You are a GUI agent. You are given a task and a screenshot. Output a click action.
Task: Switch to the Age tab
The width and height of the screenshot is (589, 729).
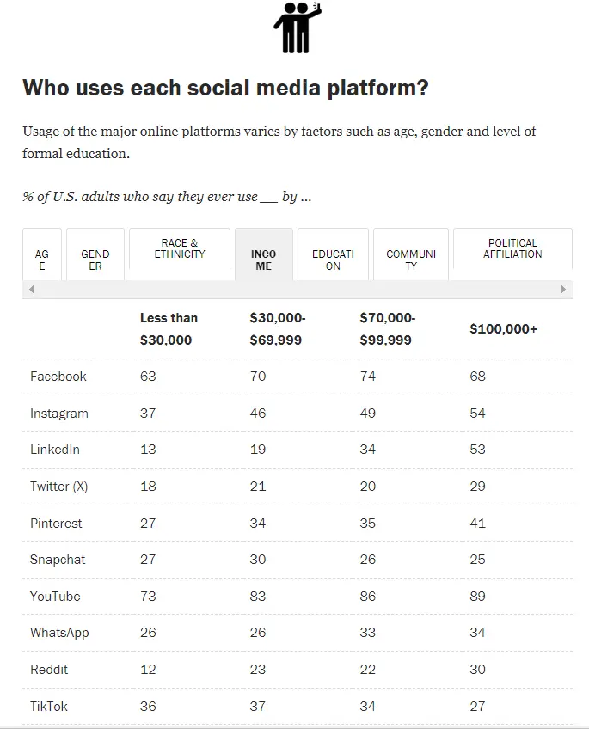[42, 260]
